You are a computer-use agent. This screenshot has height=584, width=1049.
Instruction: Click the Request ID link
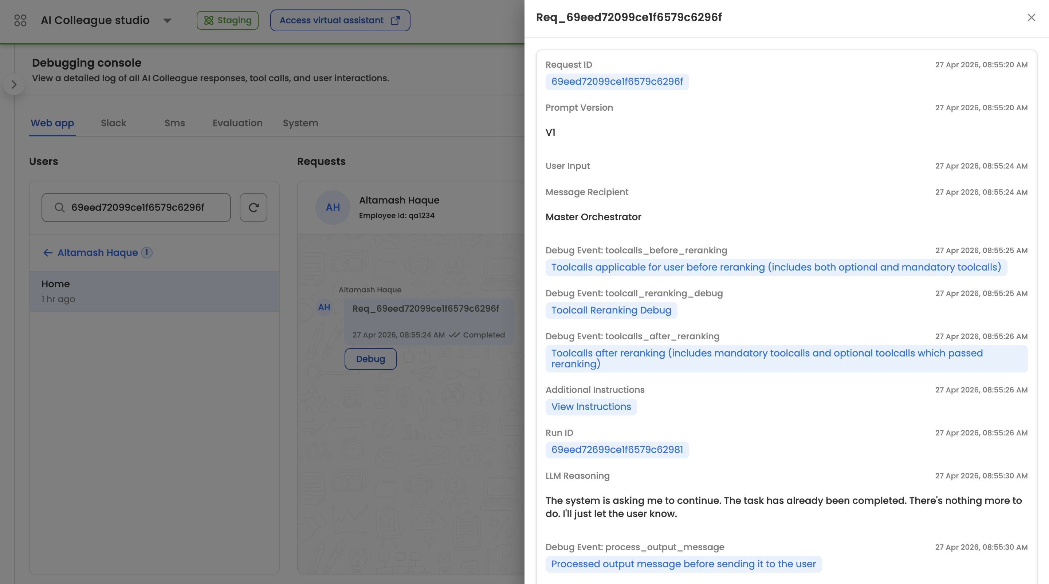(x=617, y=82)
